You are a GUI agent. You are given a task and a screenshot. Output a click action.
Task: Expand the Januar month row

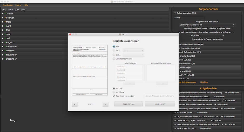click(x=3, y=14)
